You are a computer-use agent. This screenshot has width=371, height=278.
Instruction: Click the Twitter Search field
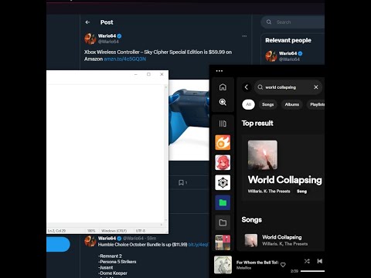pyautogui.click(x=294, y=22)
